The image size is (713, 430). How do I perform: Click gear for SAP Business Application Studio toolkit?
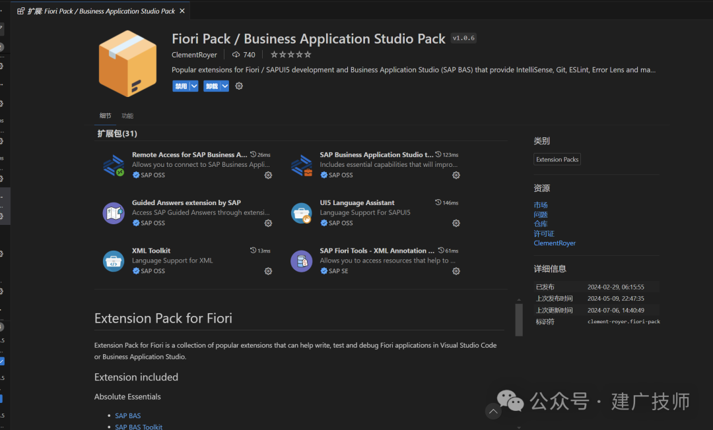pyautogui.click(x=456, y=175)
